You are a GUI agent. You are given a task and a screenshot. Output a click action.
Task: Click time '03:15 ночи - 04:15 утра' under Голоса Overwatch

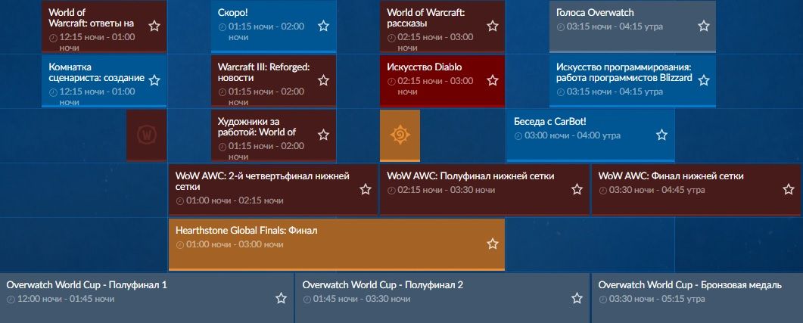(615, 26)
